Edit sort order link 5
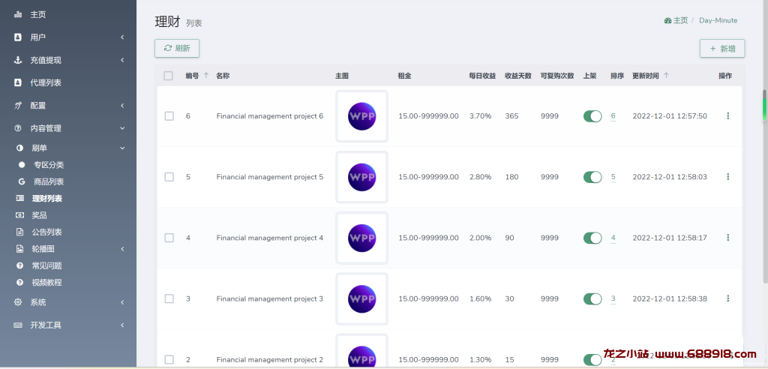 pos(613,177)
